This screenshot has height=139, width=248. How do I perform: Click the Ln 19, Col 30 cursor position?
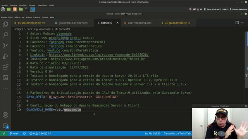(153, 134)
